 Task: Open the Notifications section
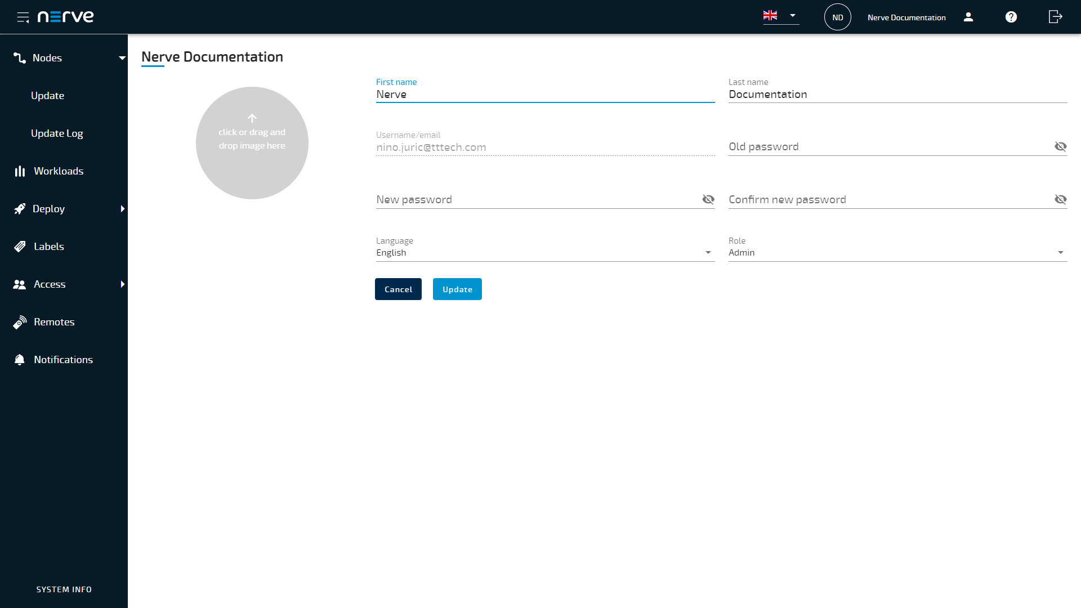[63, 359]
